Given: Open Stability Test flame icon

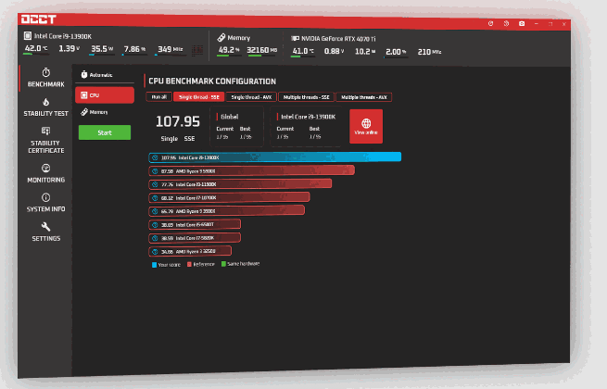Looking at the screenshot, I should click(x=45, y=102).
